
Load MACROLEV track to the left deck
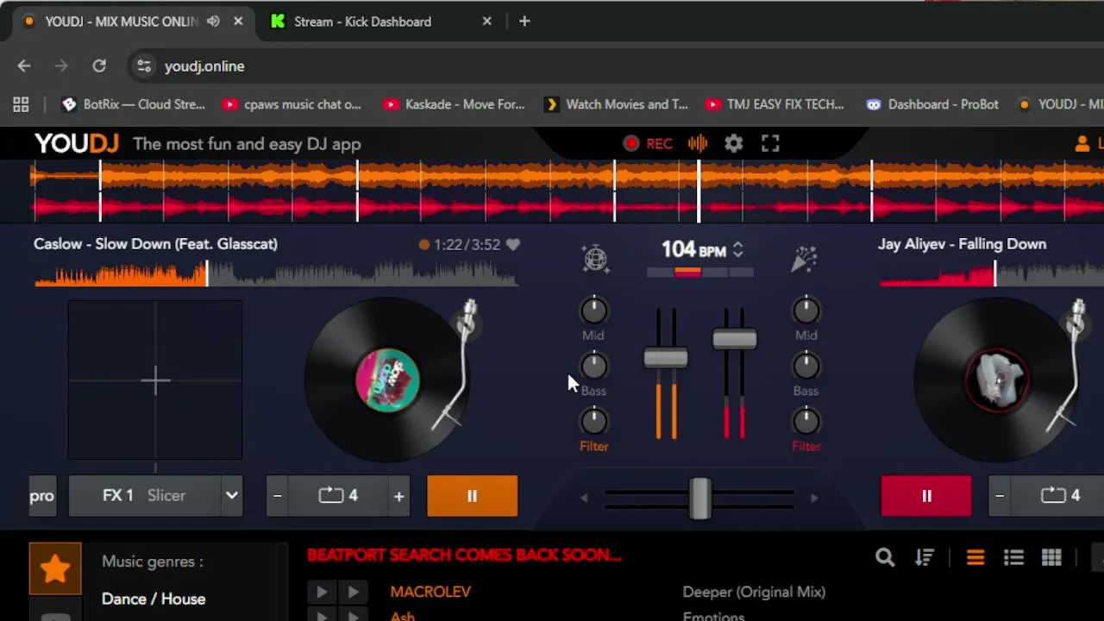[x=322, y=592]
